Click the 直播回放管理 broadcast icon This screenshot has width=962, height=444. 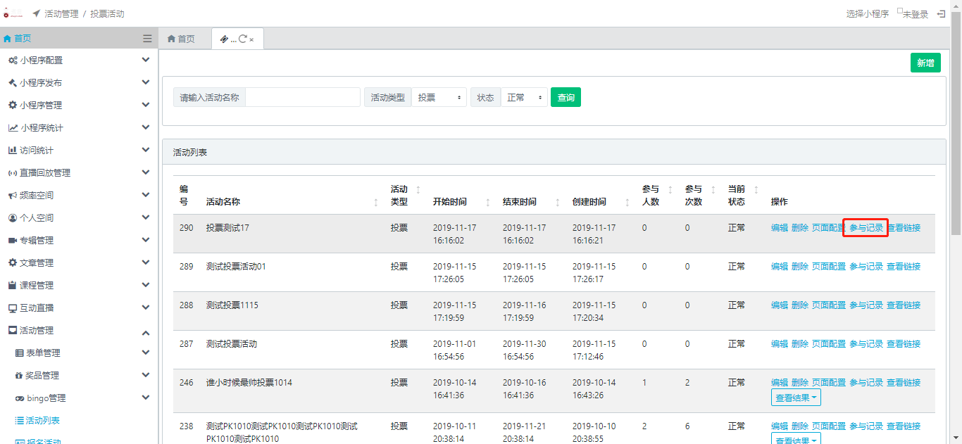(13, 173)
